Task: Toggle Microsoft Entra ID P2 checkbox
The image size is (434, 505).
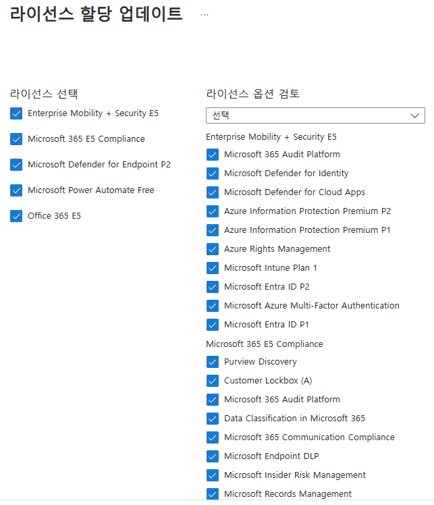Action: 213,287
